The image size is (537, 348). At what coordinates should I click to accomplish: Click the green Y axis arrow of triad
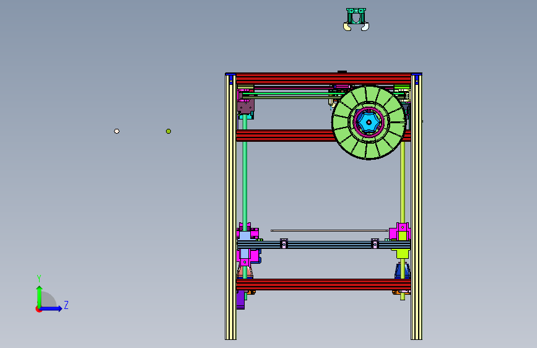point(39,296)
